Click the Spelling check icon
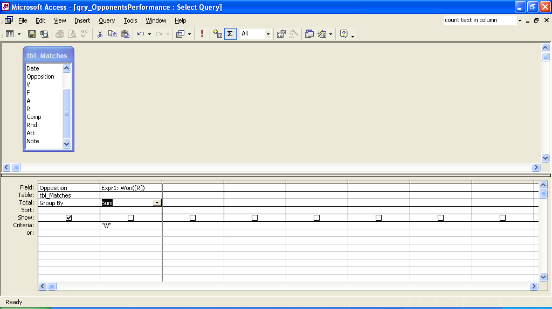Viewport: 552px width, 309px height. [x=85, y=34]
